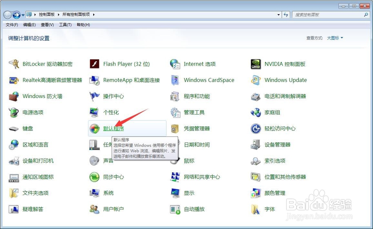
Task: Open the 查看(V) menu
Action: pos(47,25)
